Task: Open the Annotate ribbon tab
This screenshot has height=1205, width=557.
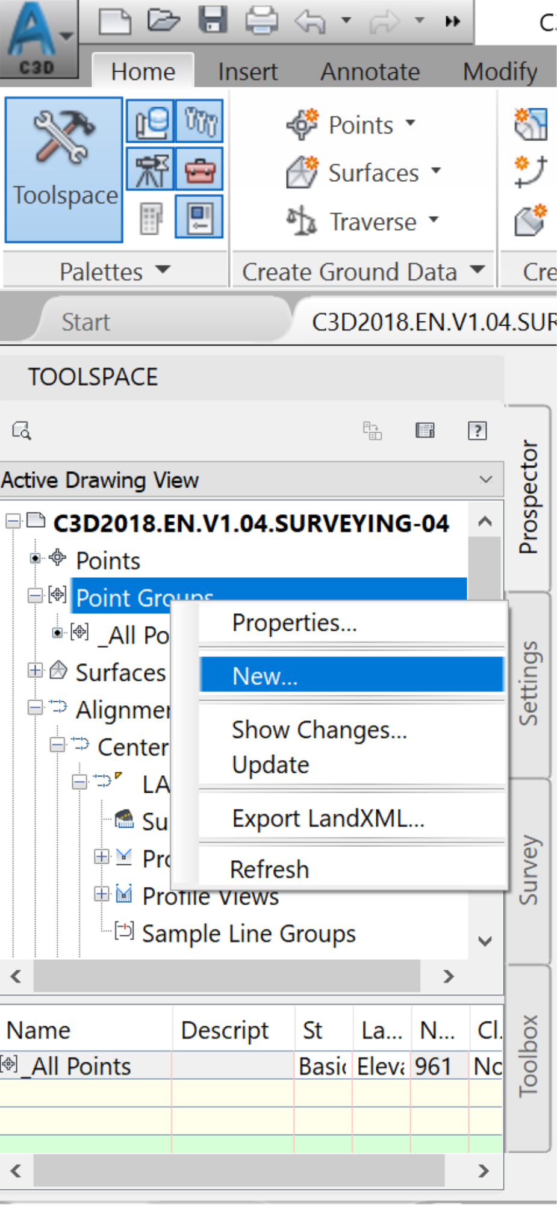Action: 370,72
